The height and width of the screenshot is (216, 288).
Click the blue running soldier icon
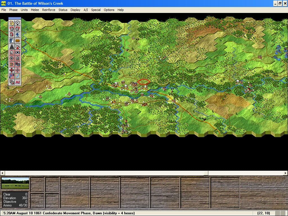click(18, 35)
